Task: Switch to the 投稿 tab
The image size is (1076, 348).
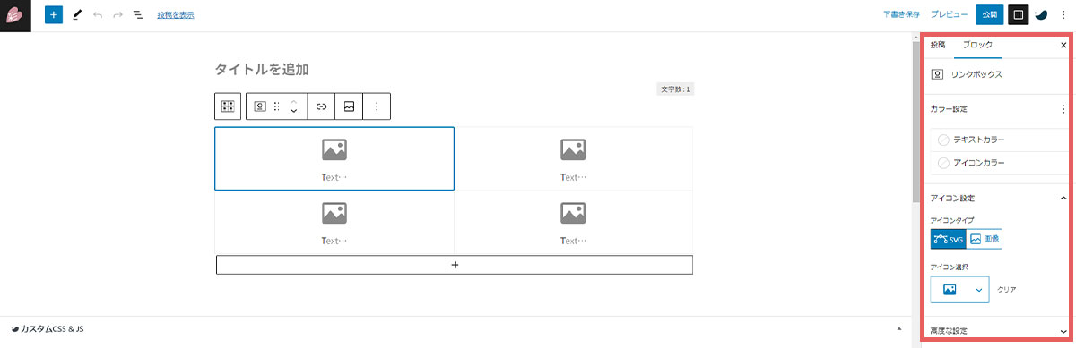Action: 938,45
